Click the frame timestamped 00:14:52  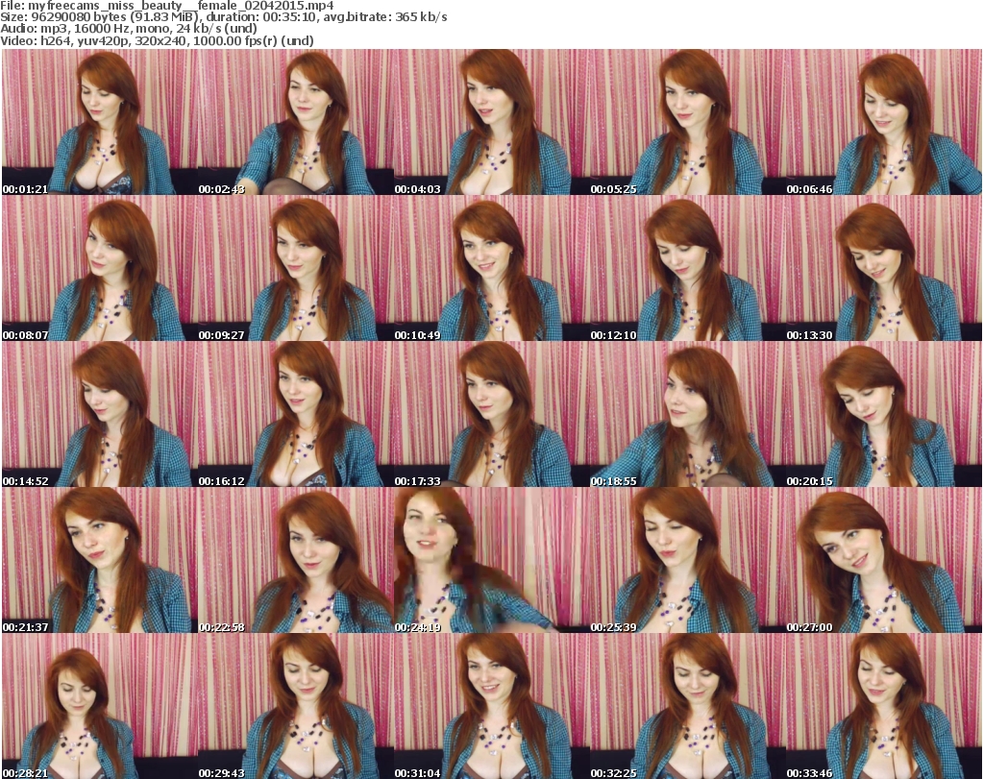[100, 414]
